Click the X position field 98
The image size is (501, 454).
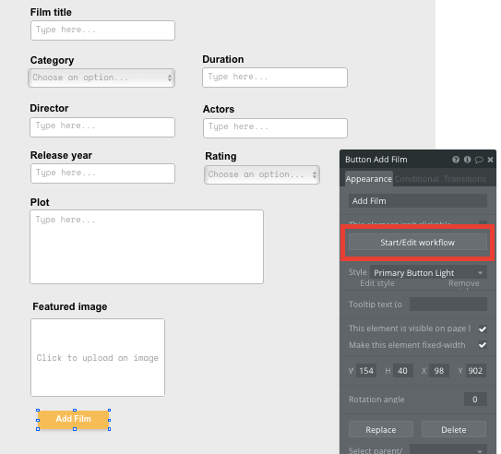439,371
